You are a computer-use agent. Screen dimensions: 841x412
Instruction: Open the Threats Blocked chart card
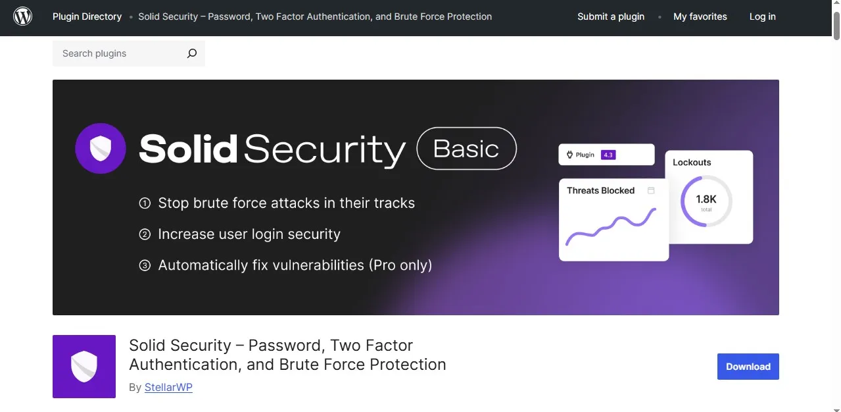click(612, 220)
